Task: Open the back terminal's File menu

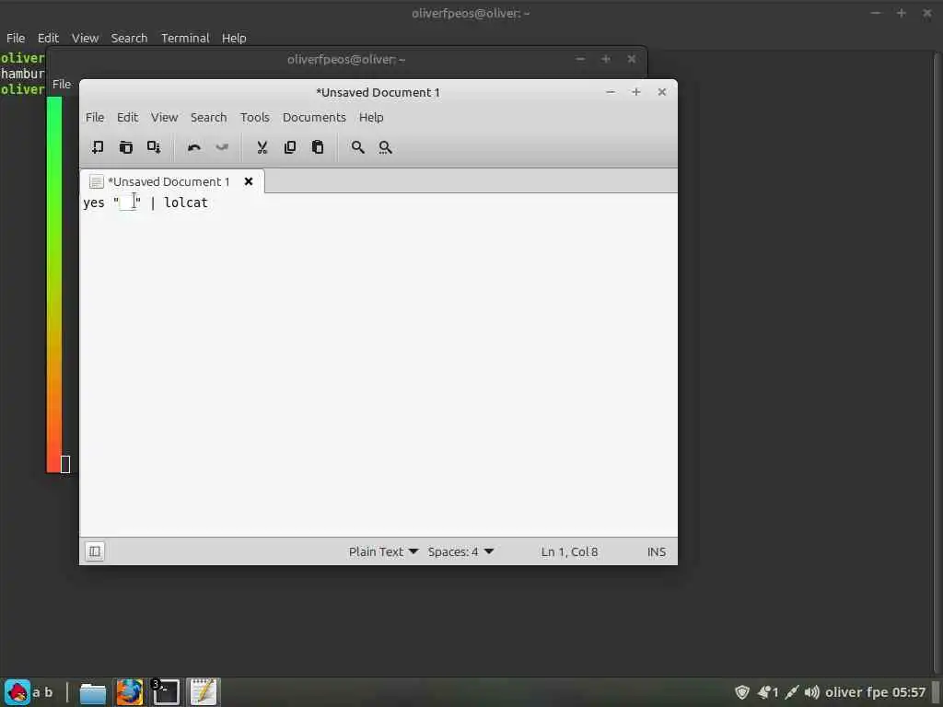Action: [16, 38]
